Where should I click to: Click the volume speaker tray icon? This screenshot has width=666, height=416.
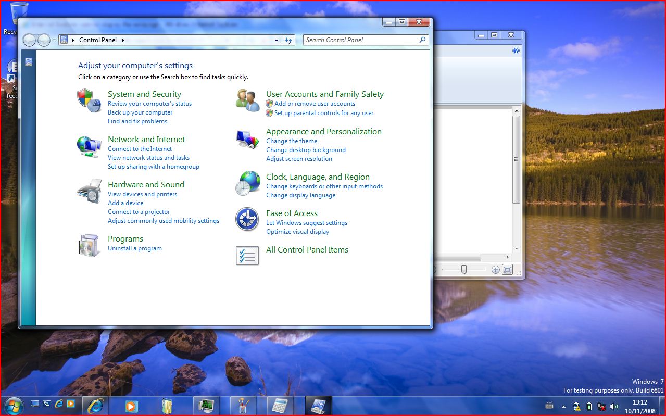tap(614, 407)
